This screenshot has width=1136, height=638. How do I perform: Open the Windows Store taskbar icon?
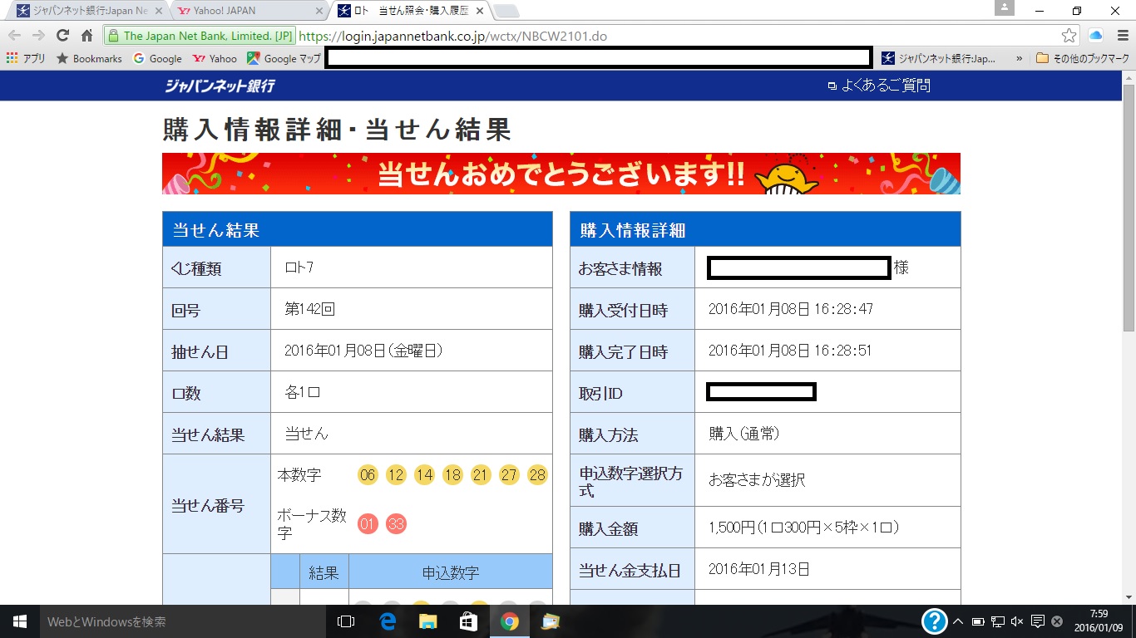pos(468,621)
